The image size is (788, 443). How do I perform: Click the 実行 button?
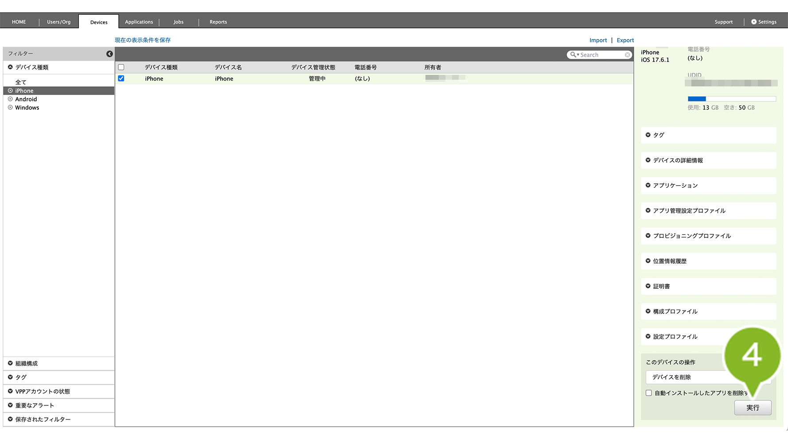pos(753,408)
